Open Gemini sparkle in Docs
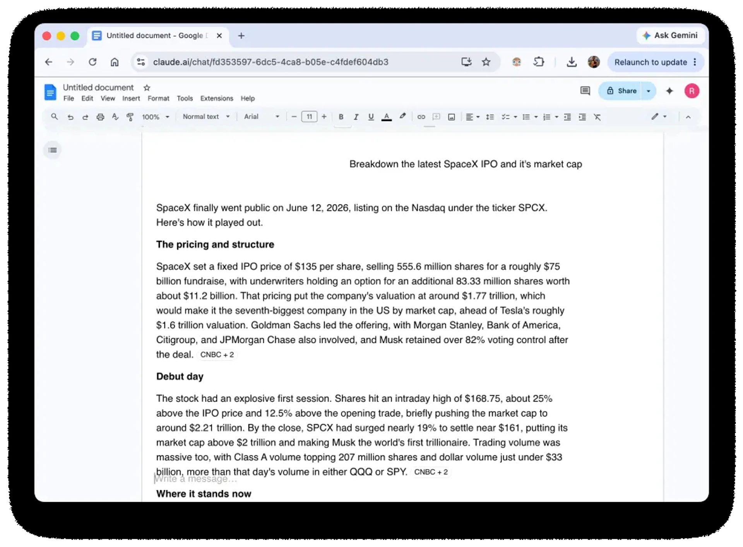The image size is (743, 547). (x=669, y=91)
